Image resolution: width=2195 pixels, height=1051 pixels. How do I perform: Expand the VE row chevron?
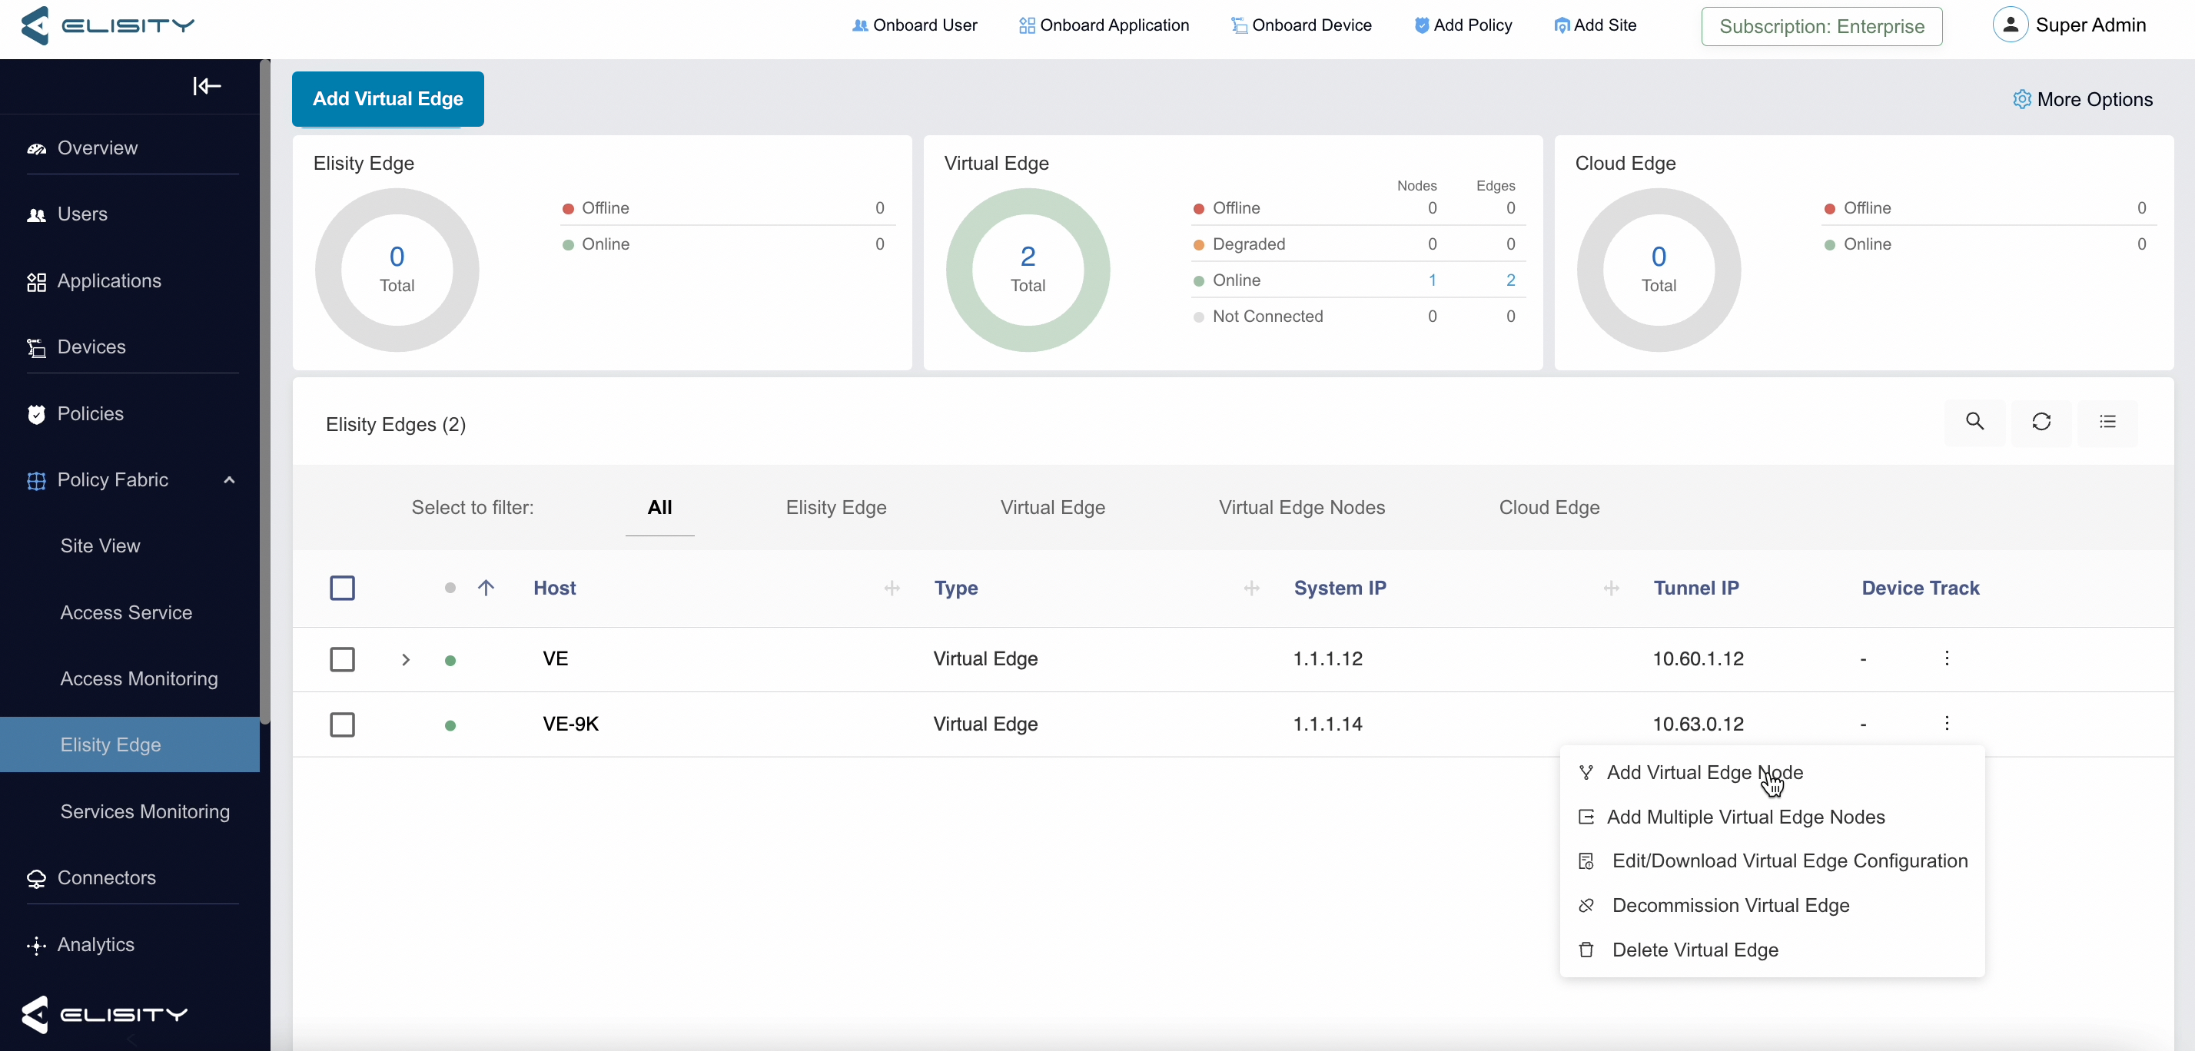click(x=406, y=659)
